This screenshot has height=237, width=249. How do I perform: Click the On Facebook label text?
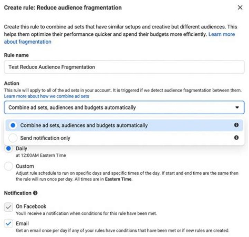[31, 207]
